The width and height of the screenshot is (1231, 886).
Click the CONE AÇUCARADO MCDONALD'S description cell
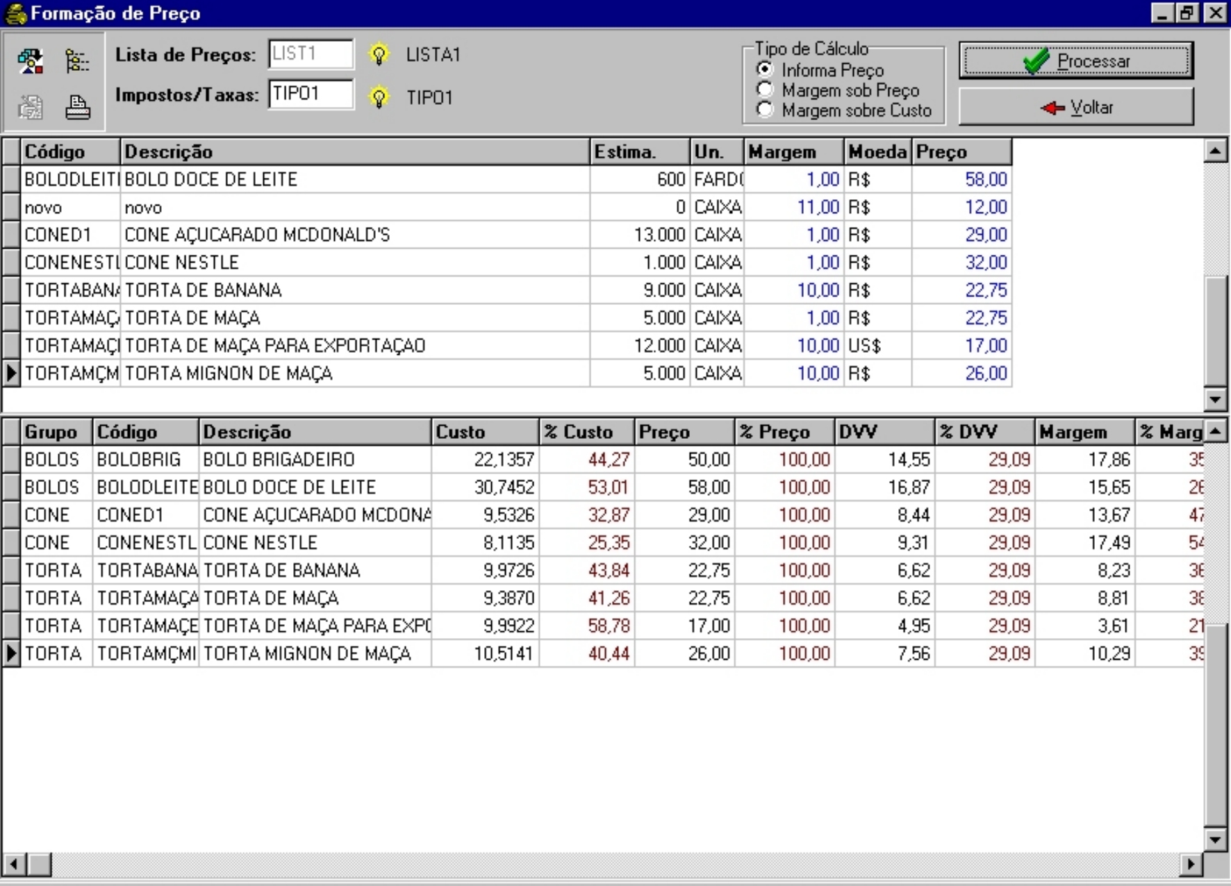[355, 235]
